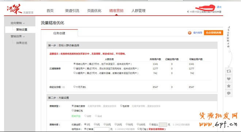The image size is (241, 132).
Task: Select 包邮券 marketing type
Action: pos(121,106)
